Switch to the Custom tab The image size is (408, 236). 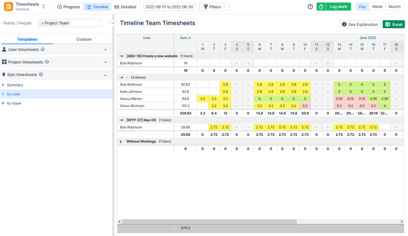[x=84, y=39]
